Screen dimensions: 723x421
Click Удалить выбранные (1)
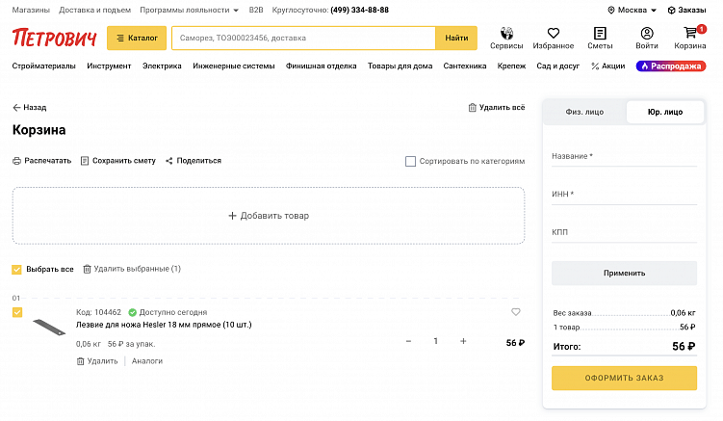[x=132, y=269]
